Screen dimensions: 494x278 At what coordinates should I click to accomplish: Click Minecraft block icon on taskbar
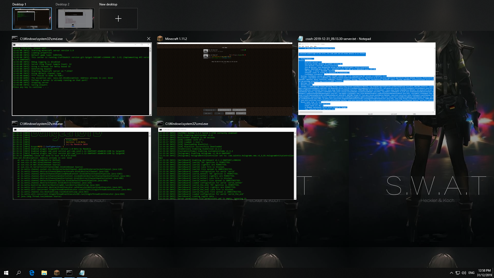pos(57,273)
